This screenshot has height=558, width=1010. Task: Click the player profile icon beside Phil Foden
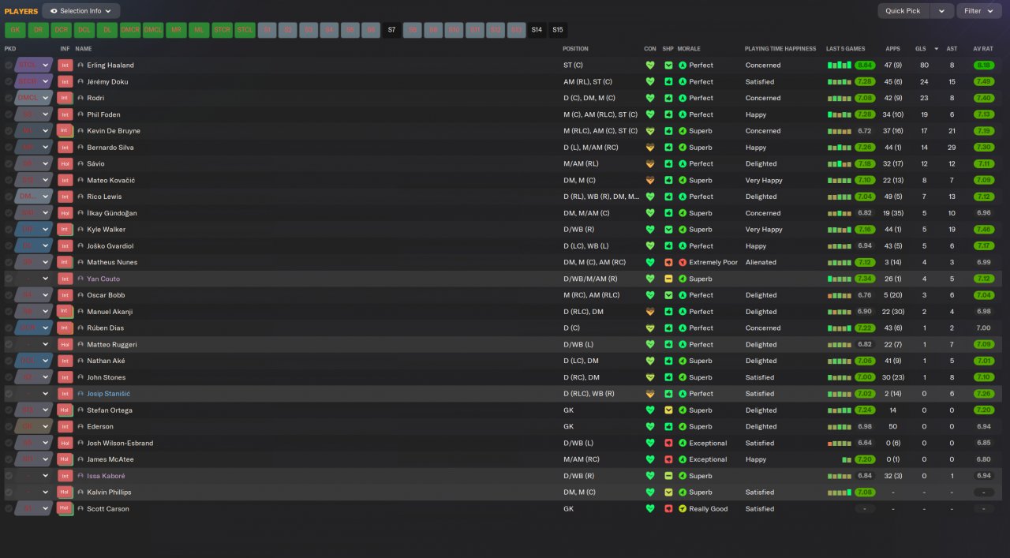pyautogui.click(x=80, y=114)
